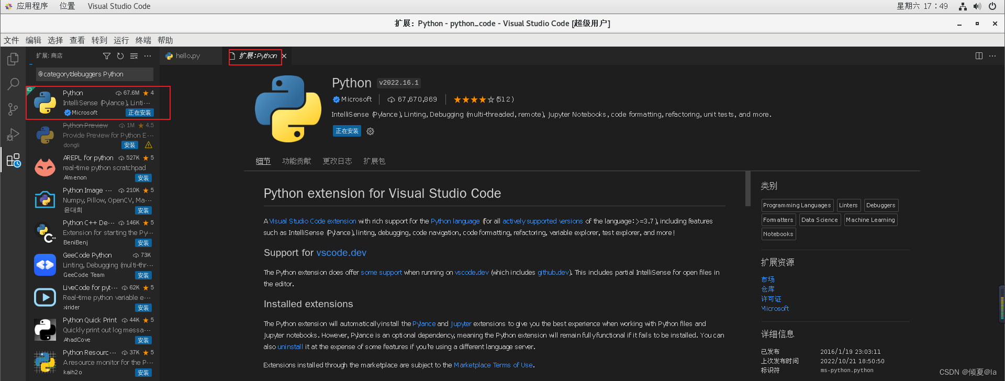Open the 市场 resource link
This screenshot has width=1005, height=381.
click(768, 279)
